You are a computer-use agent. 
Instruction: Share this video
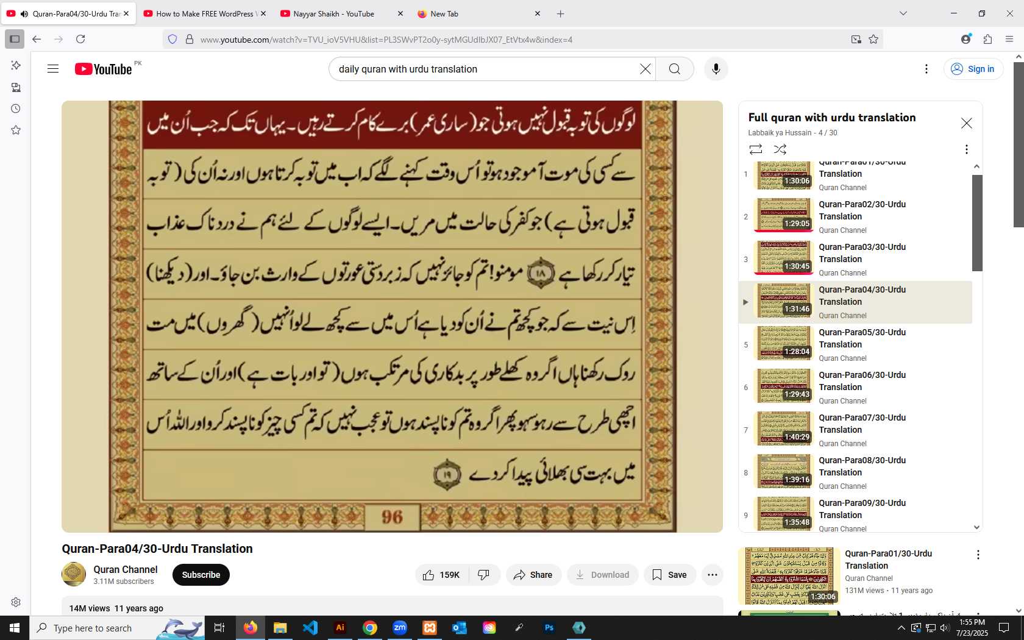(x=533, y=575)
